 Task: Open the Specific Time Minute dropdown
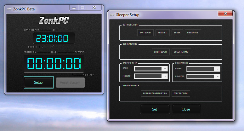[x=150, y=76]
